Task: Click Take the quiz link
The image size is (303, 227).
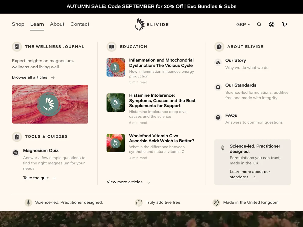Action: 39,178
